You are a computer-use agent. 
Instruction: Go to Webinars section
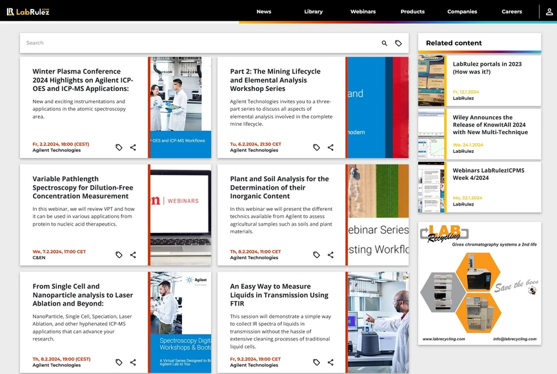click(x=363, y=12)
